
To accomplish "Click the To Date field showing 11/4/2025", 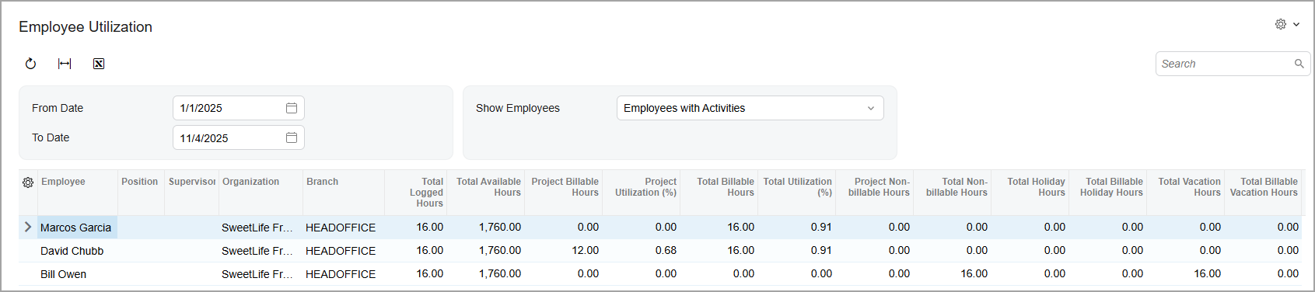I will [229, 137].
